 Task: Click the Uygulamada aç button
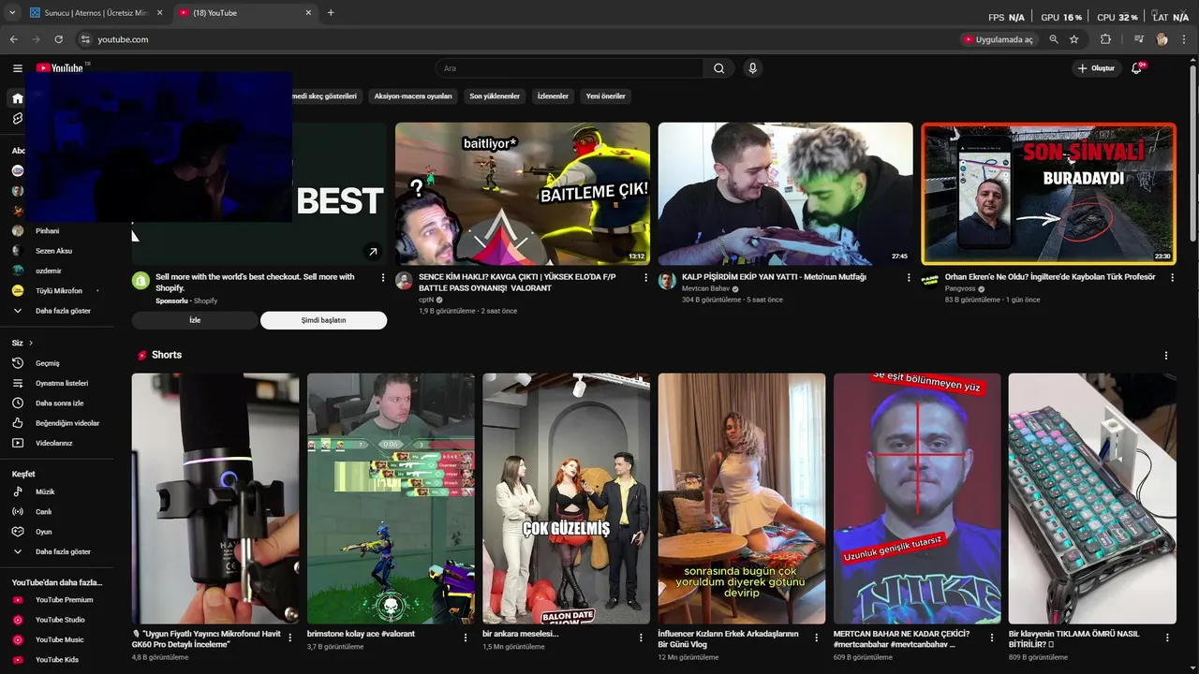[x=999, y=39]
